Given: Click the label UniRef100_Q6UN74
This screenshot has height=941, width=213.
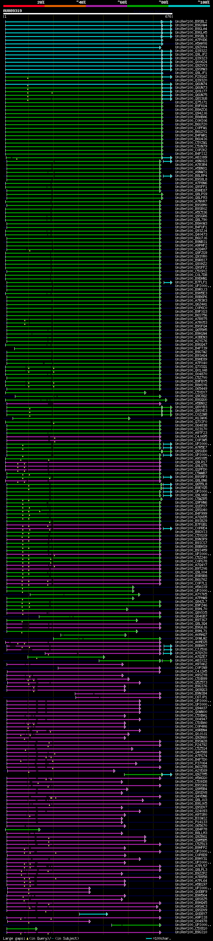Looking at the screenshot, I should [191, 84].
